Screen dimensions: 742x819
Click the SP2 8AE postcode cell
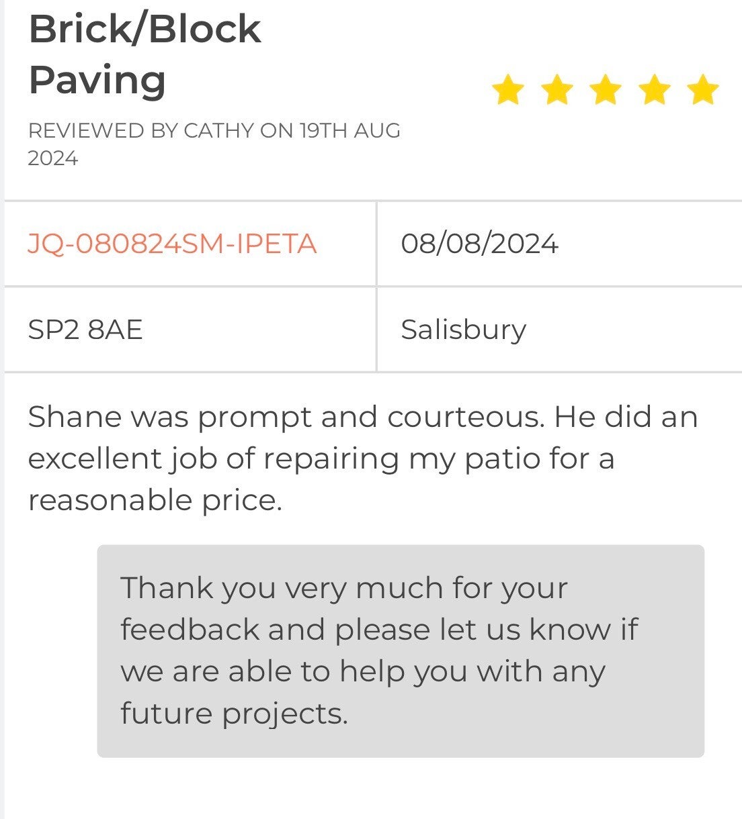[x=85, y=330]
